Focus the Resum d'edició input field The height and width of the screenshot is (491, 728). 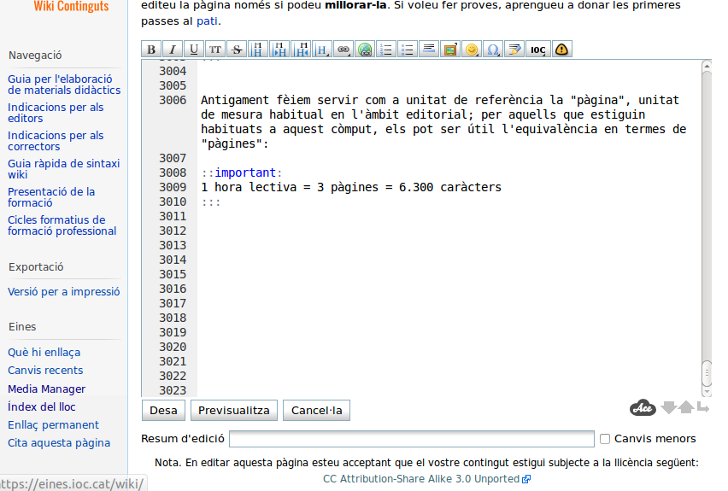(411, 439)
